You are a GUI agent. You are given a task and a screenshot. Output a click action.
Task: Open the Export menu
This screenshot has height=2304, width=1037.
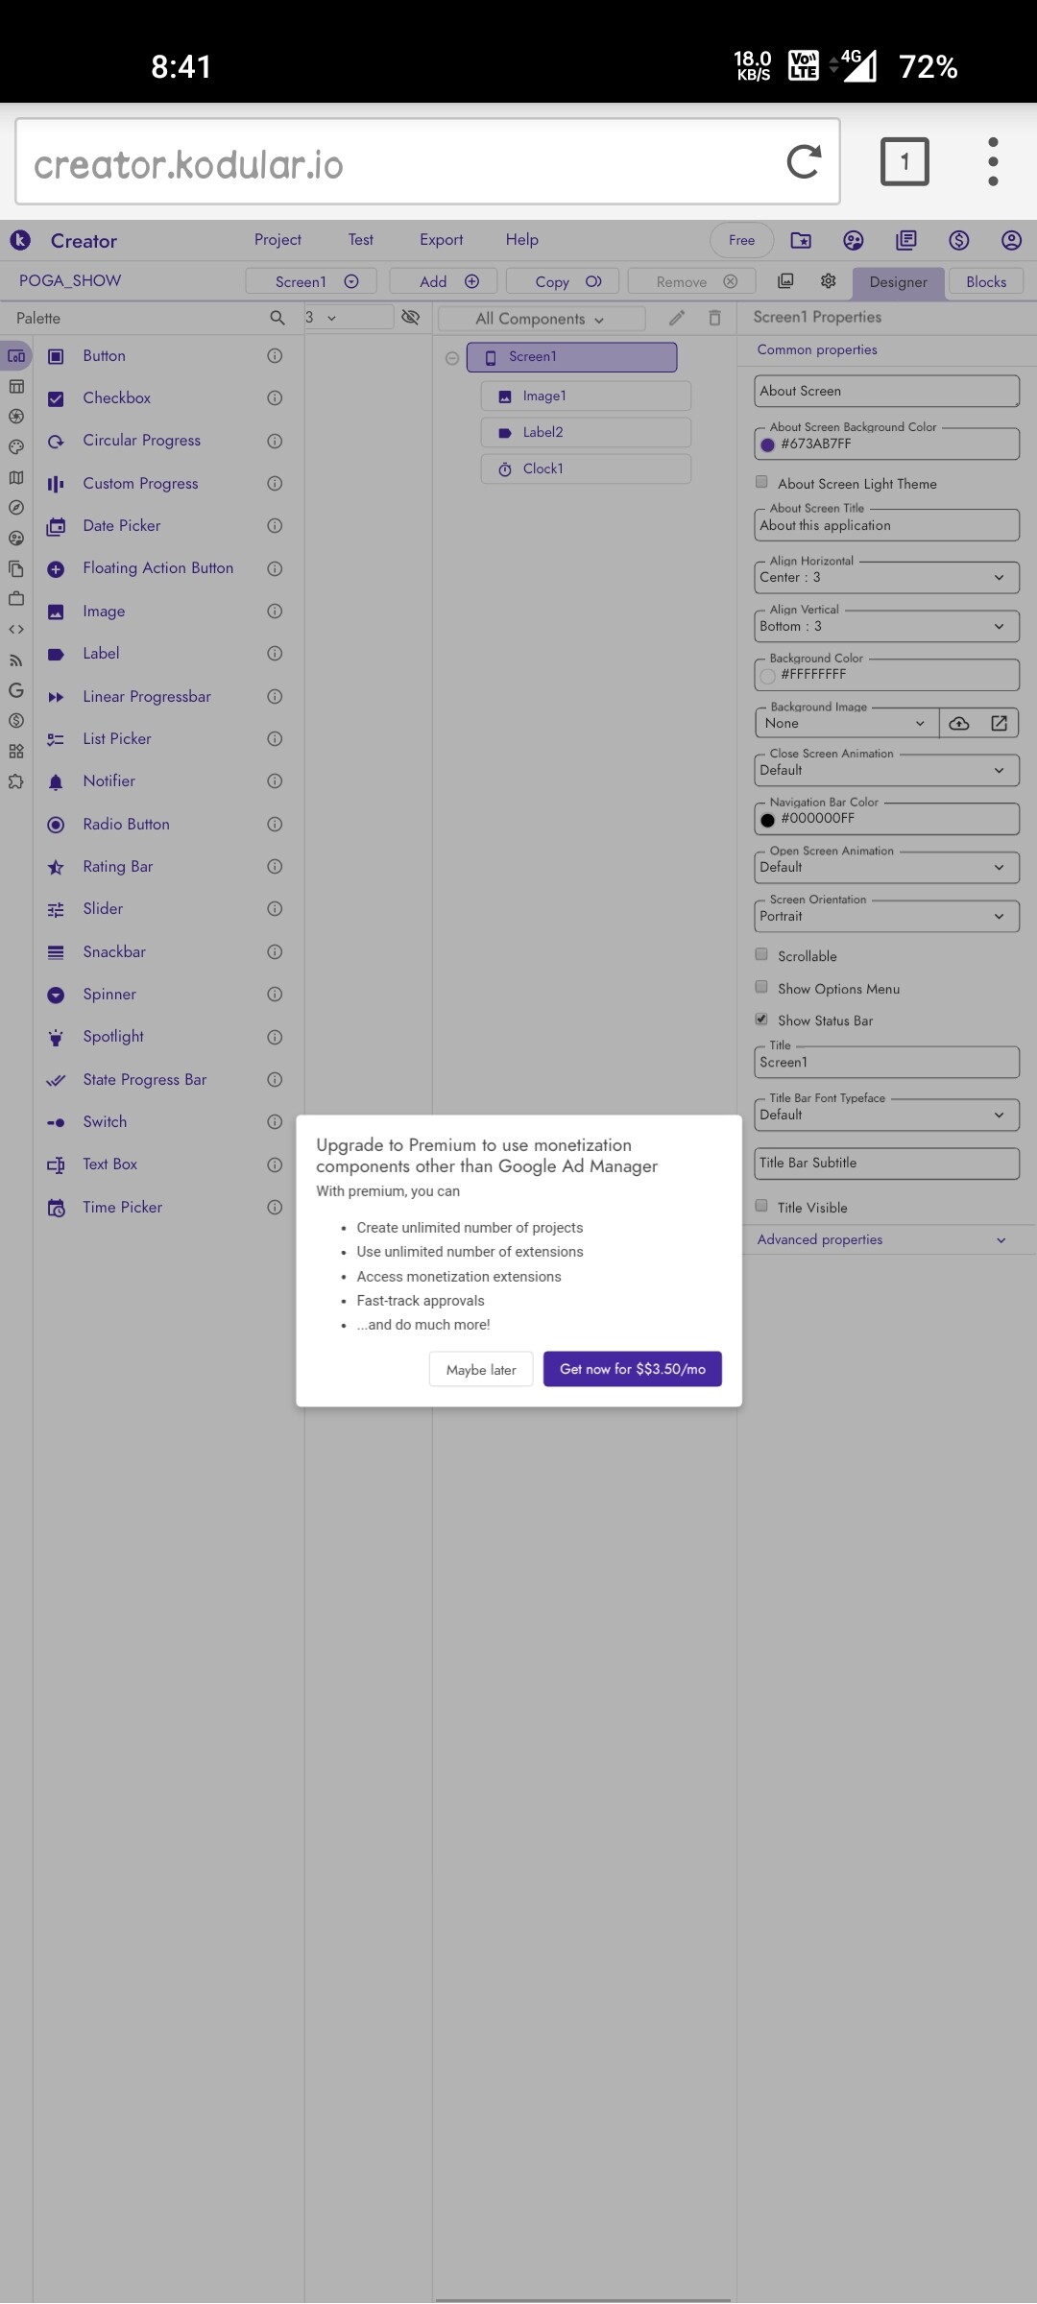click(x=441, y=240)
